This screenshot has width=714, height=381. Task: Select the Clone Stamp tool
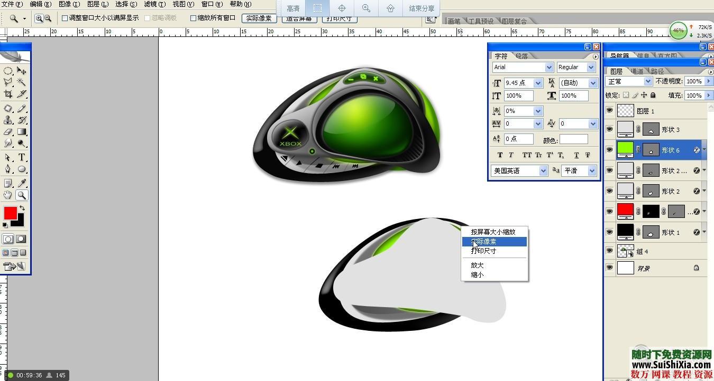click(x=8, y=120)
